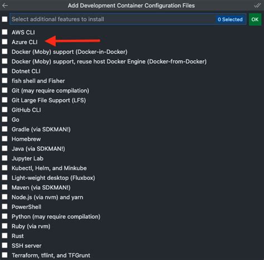The height and width of the screenshot is (260, 264).
Task: Check the AWS CLI checkbox
Action: tap(4, 32)
